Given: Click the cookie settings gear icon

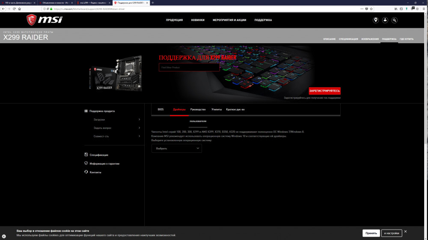Looking at the screenshot, I should click(4, 237).
